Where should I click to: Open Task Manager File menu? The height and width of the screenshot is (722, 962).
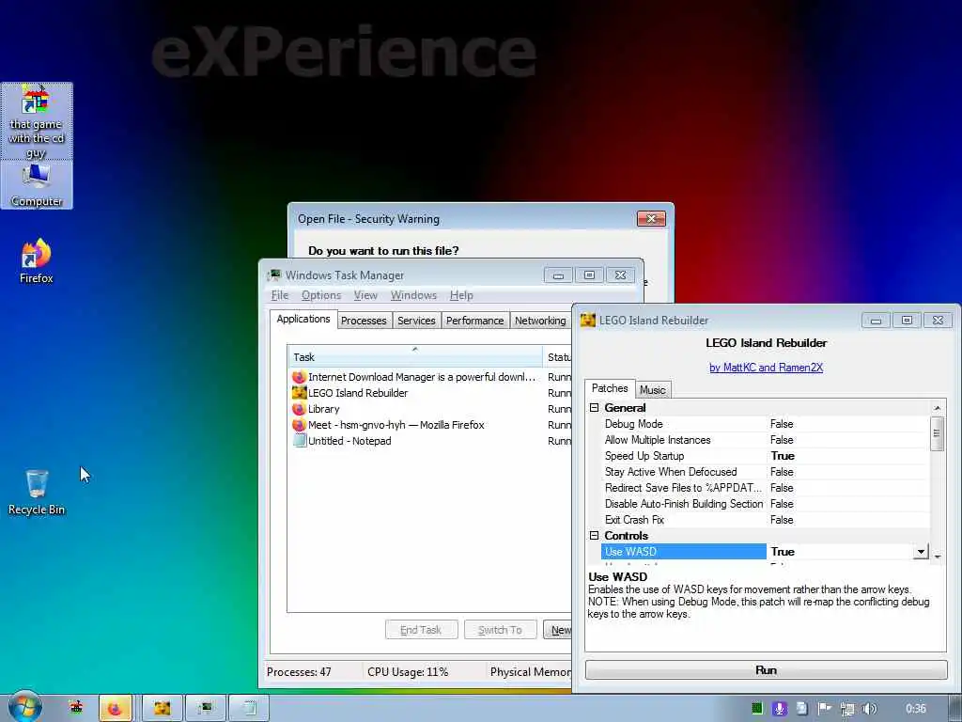(x=280, y=295)
